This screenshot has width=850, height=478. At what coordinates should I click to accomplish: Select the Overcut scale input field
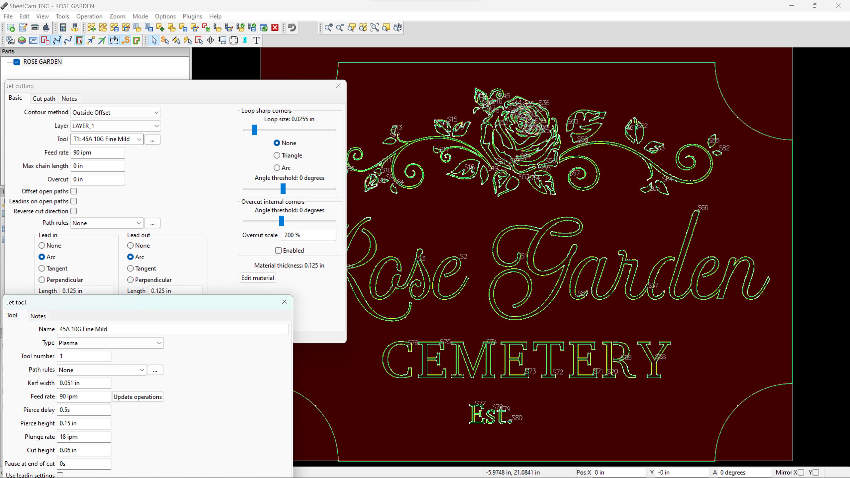click(x=308, y=235)
